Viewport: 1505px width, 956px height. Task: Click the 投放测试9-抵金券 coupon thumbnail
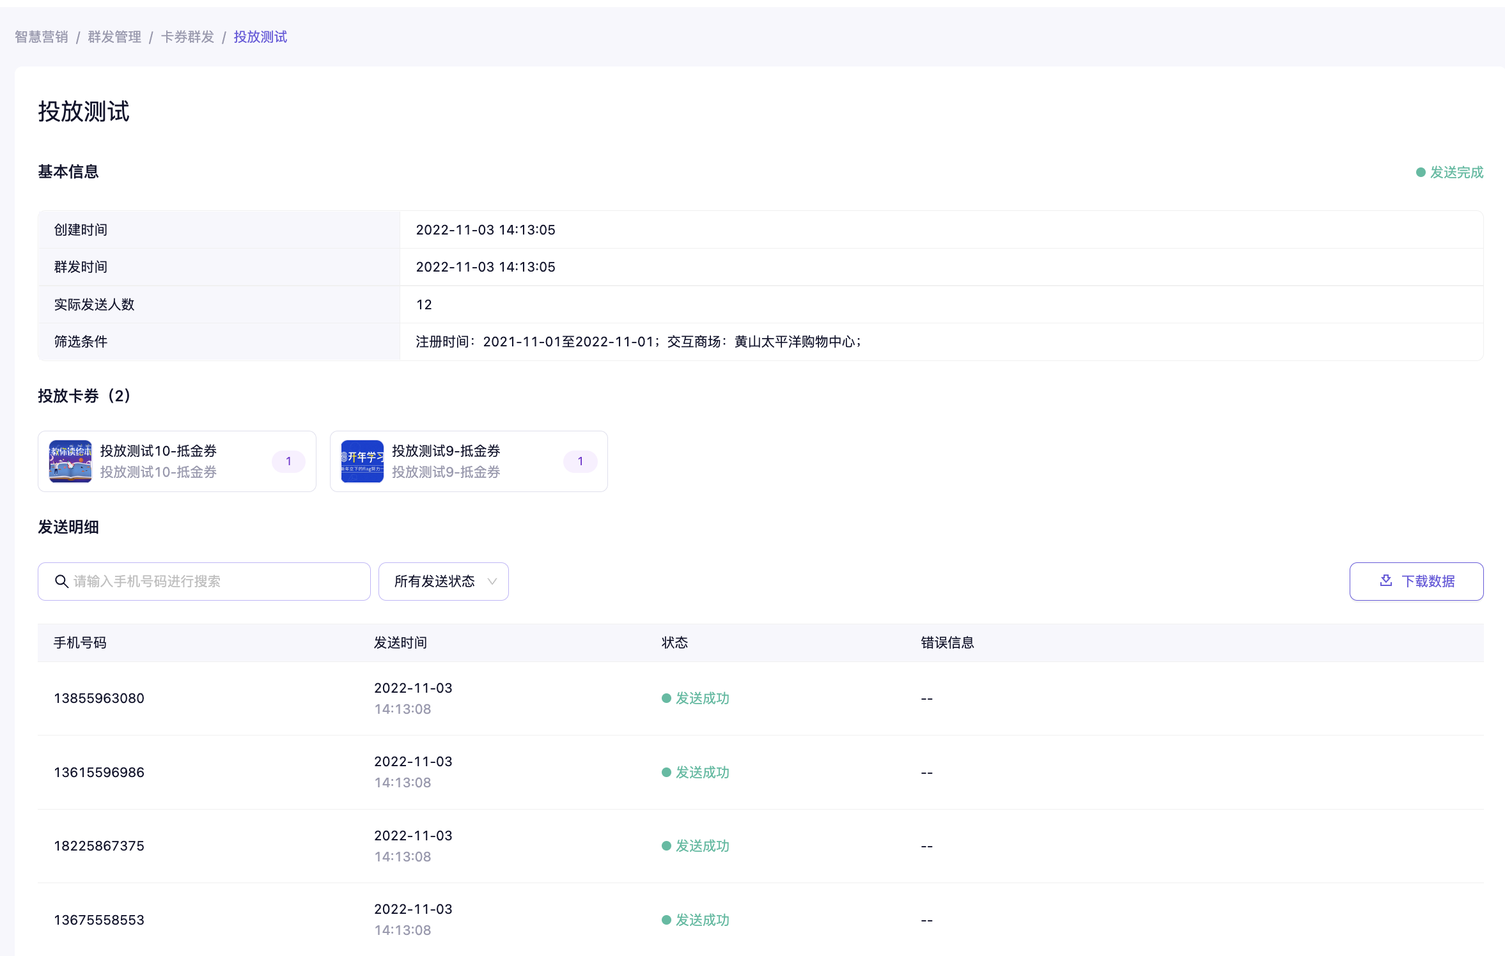362,461
